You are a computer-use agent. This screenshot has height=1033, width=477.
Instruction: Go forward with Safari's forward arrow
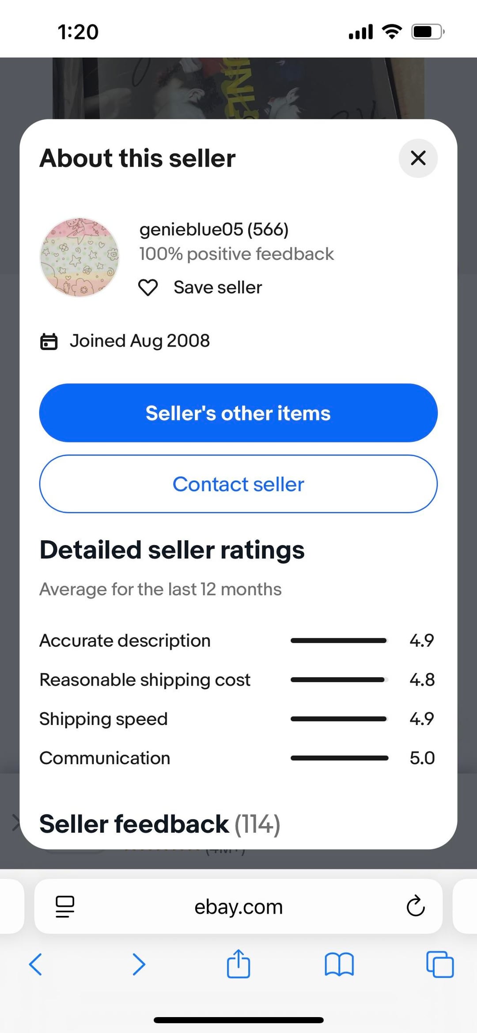139,964
